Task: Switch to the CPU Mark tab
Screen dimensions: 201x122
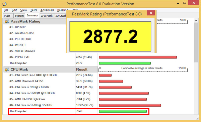Action: coord(47,16)
